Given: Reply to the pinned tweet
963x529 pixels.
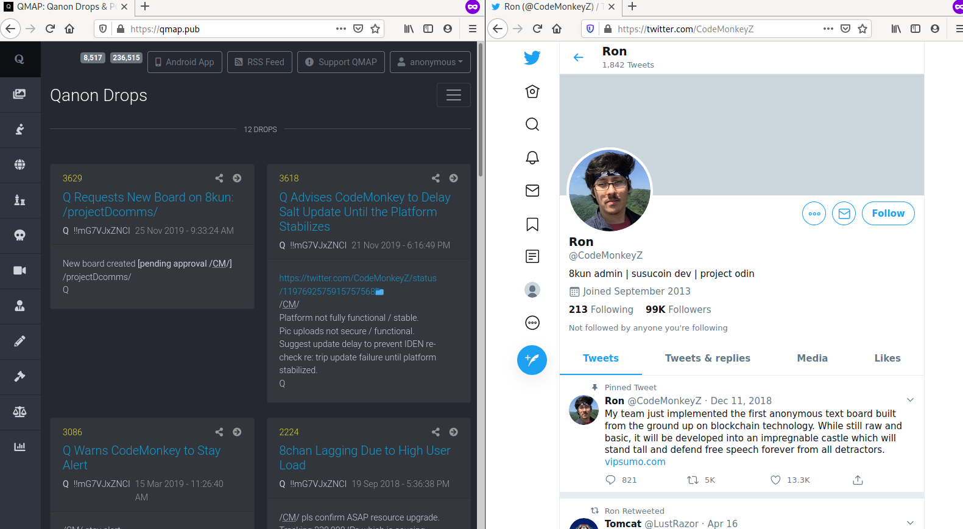Looking at the screenshot, I should click(610, 480).
